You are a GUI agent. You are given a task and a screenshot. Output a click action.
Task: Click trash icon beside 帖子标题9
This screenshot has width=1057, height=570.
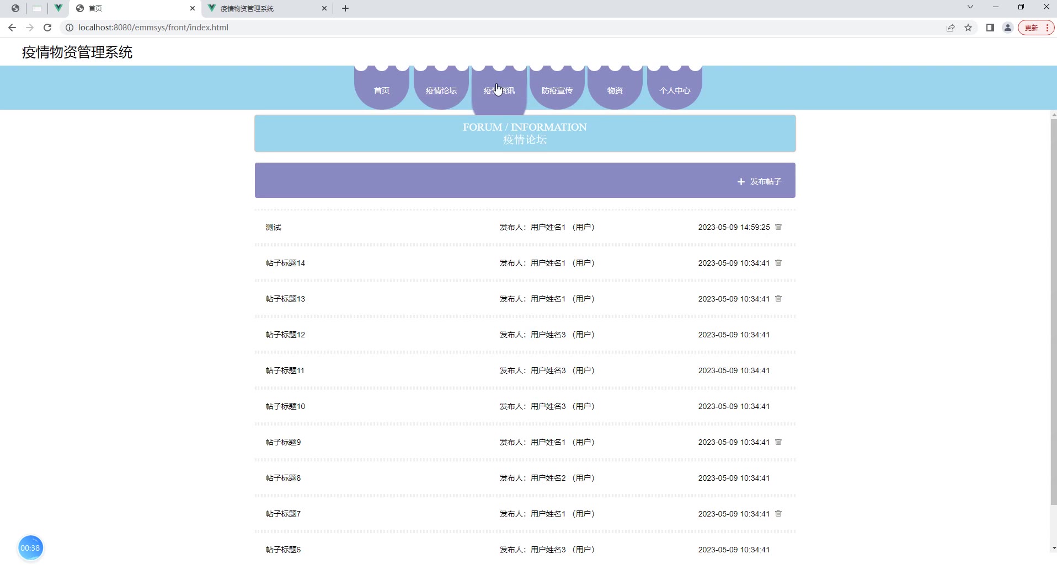tap(778, 442)
